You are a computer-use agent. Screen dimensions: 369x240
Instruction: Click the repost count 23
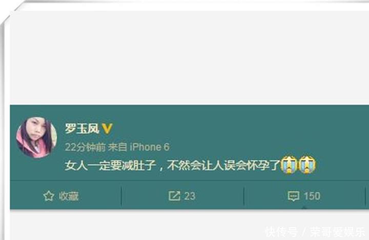click(x=190, y=196)
